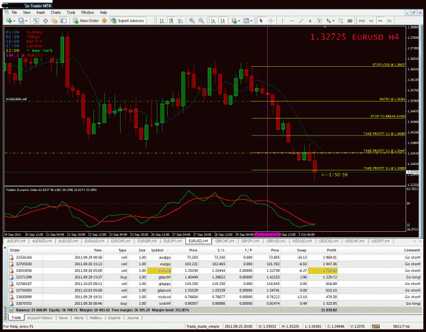Switch timeframe to H1
This screenshot has height=332, width=426.
(x=371, y=21)
